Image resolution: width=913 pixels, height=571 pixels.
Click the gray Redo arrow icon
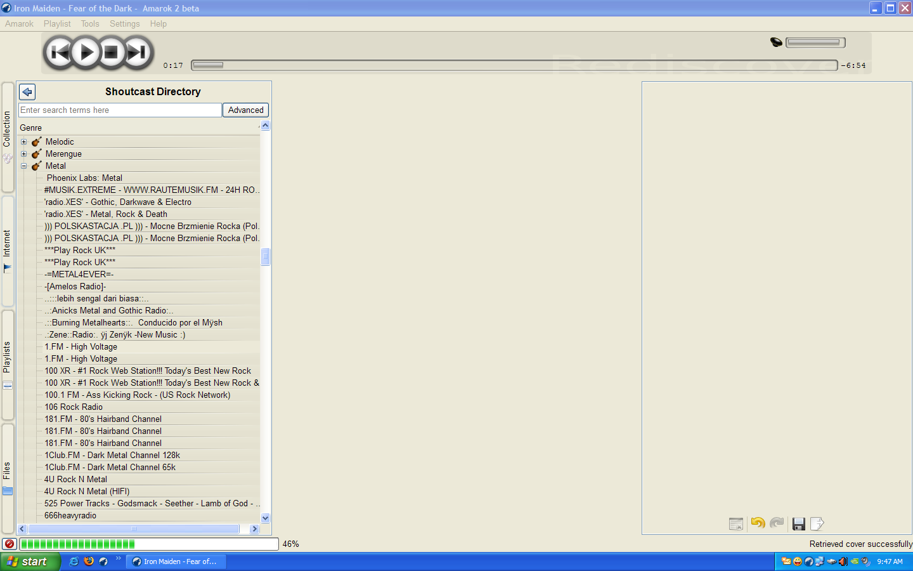point(777,523)
